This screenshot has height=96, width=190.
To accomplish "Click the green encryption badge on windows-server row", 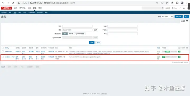I will (x=179, y=57).
